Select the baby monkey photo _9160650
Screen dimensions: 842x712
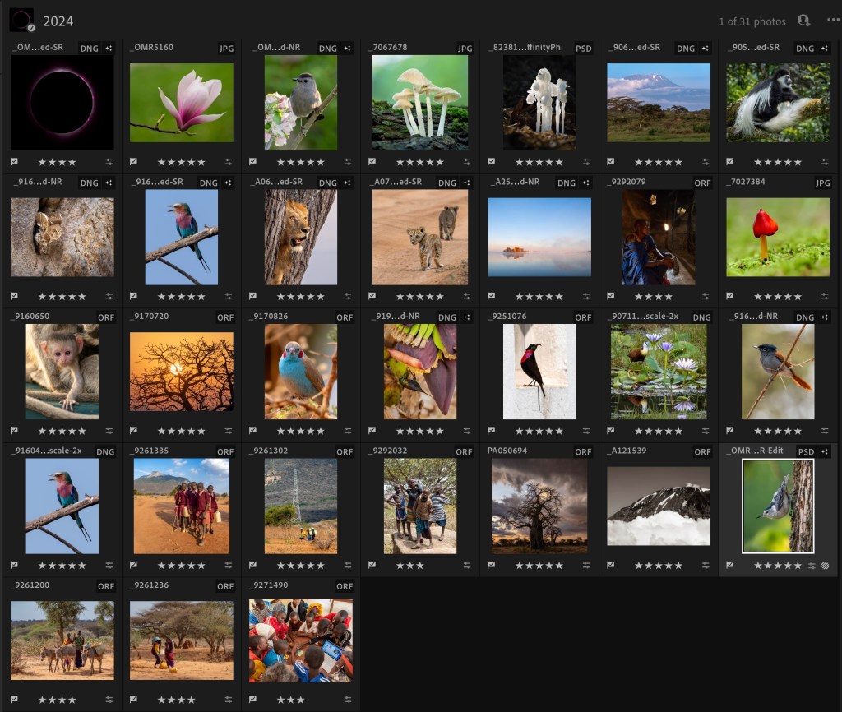(x=62, y=372)
